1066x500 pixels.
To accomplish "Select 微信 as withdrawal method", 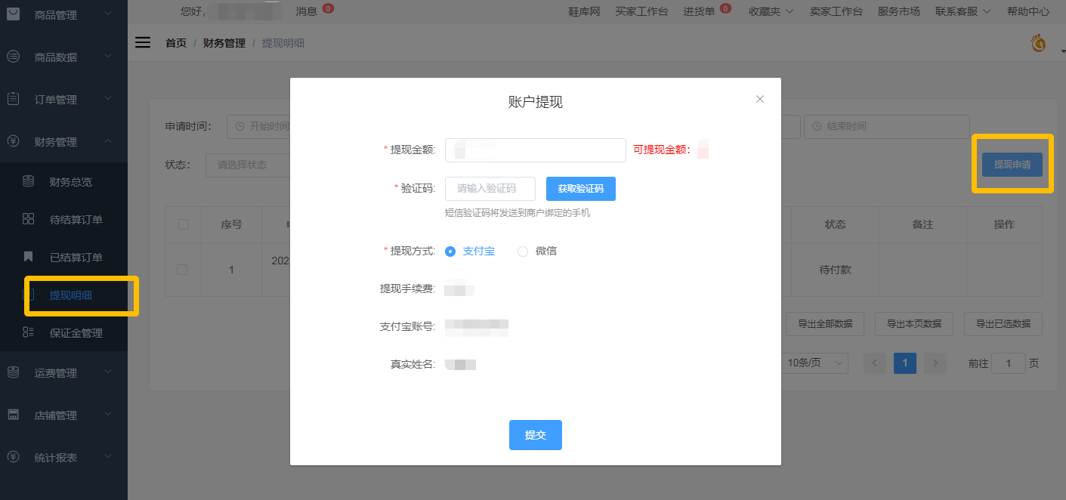I will tap(523, 252).
